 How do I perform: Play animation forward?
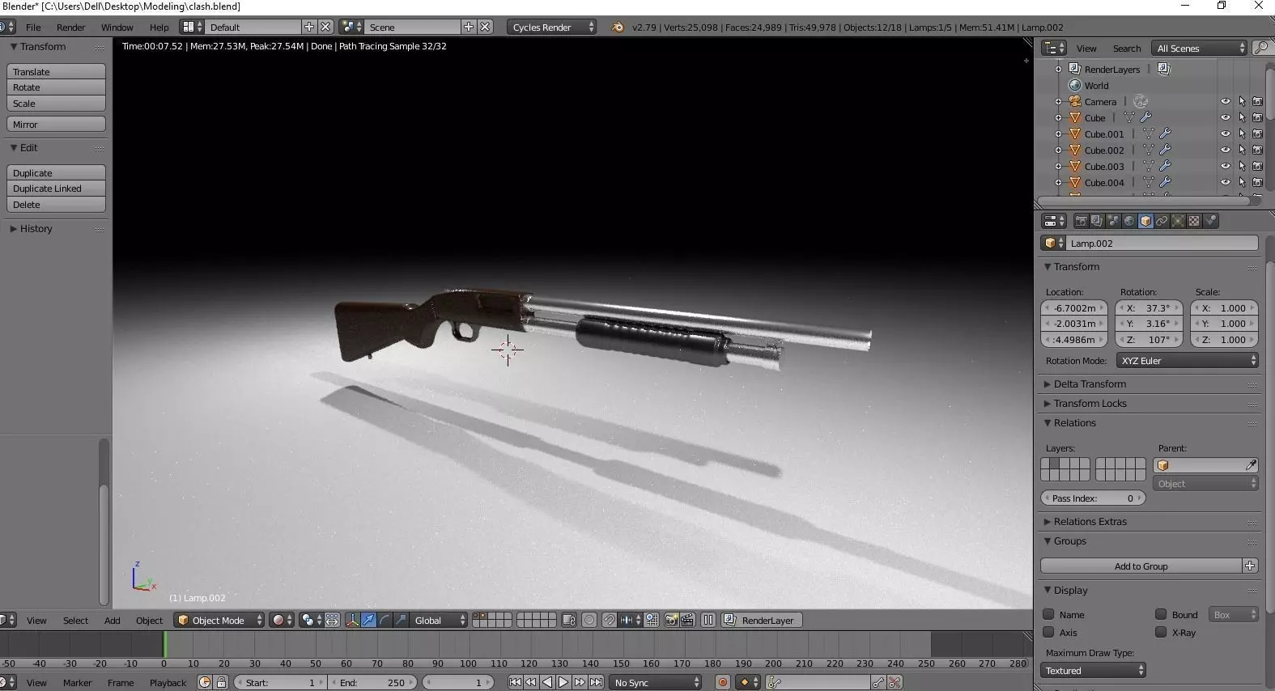tap(563, 682)
